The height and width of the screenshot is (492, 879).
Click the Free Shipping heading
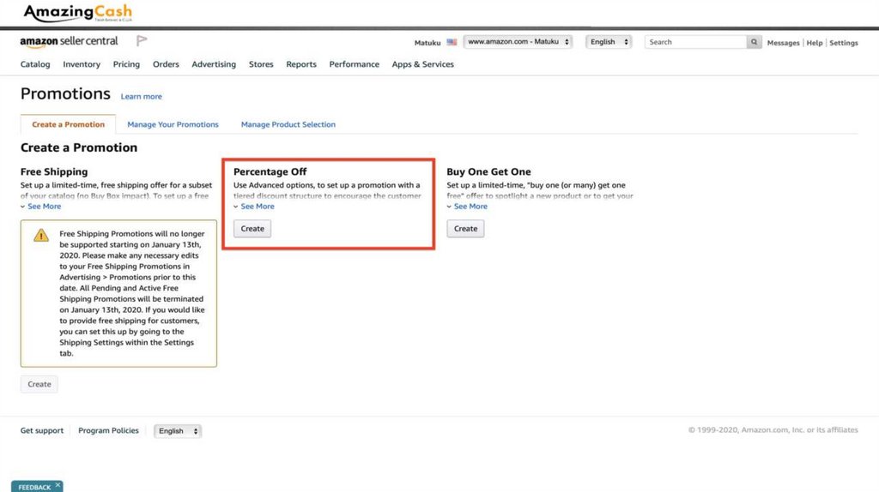pyautogui.click(x=54, y=171)
